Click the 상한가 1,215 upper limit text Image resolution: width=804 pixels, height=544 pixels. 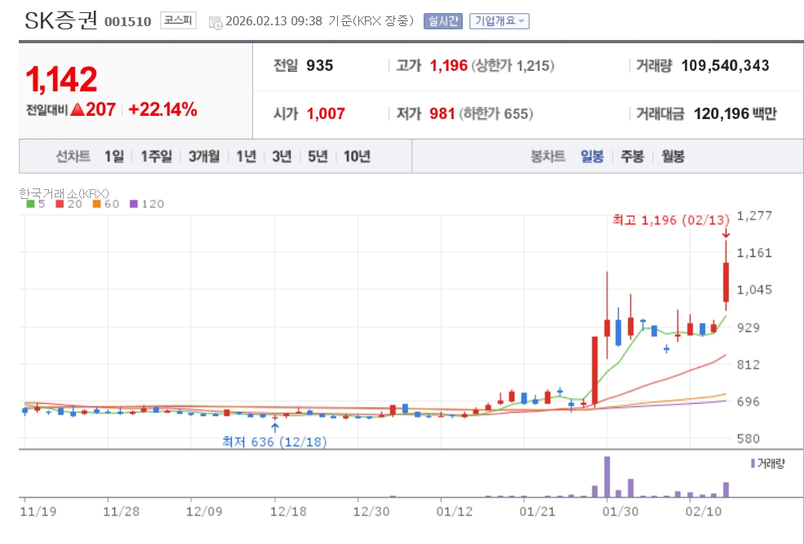[x=513, y=65]
